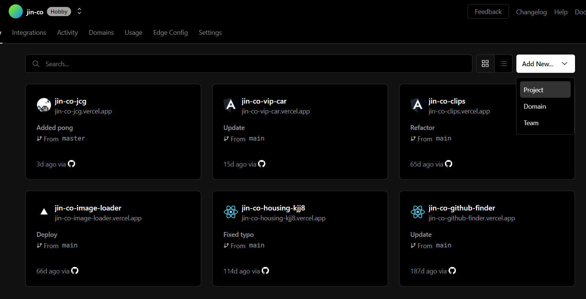This screenshot has height=299, width=586.
Task: Open the Help link
Action: [561, 12]
